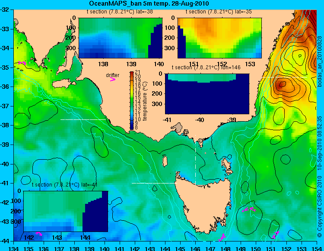Click the white section line crossing the warm eddy

pos(284,77)
